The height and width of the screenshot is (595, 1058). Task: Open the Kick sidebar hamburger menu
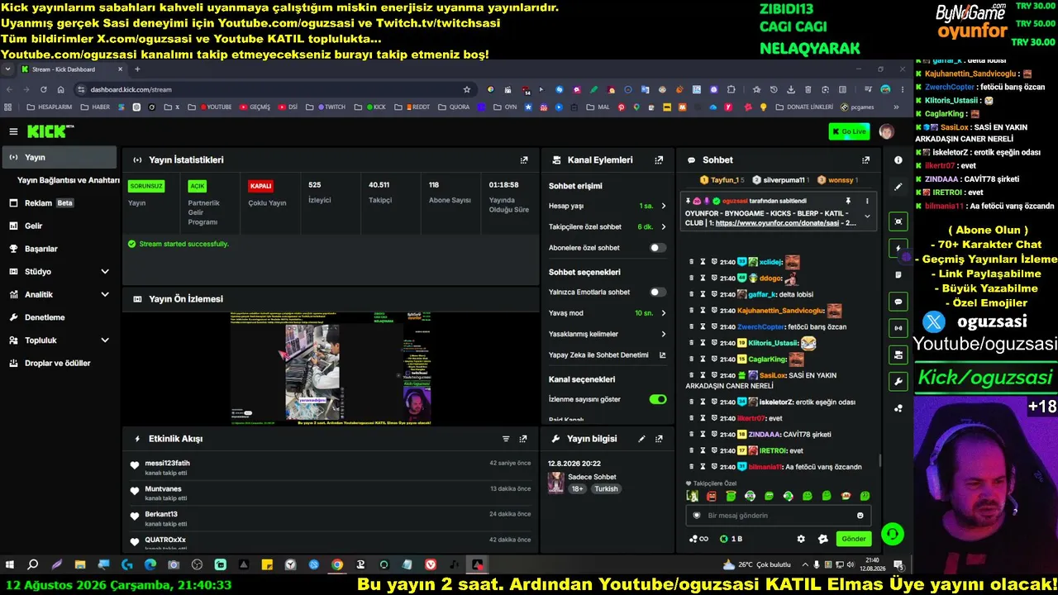[x=13, y=131]
